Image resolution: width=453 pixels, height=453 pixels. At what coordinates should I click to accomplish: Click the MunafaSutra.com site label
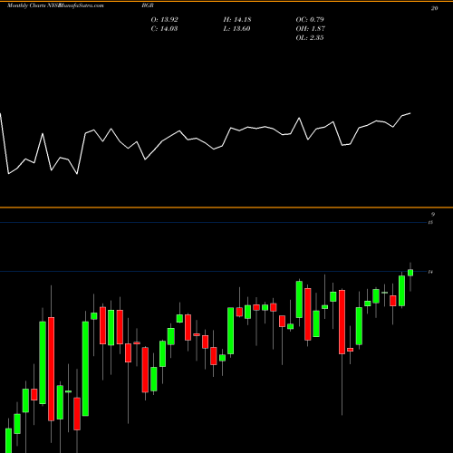click(x=82, y=5)
